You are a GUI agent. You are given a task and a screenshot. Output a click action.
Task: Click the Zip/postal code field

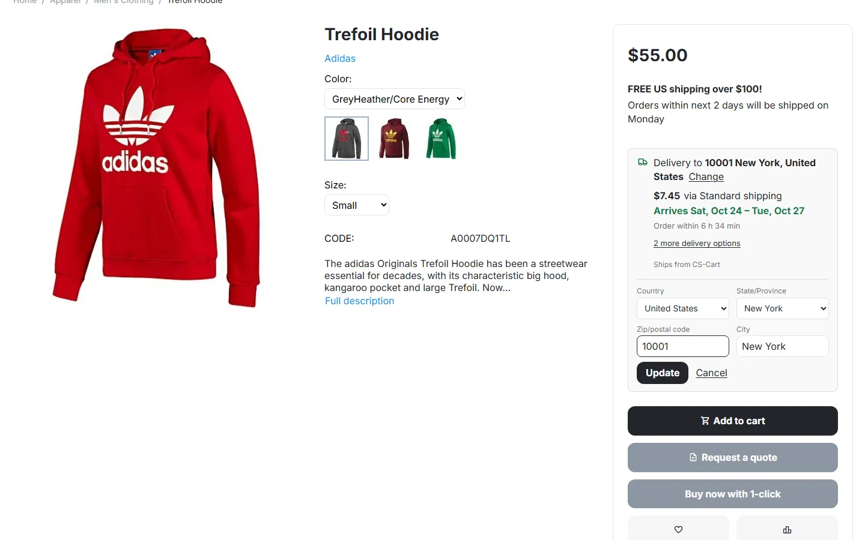683,346
